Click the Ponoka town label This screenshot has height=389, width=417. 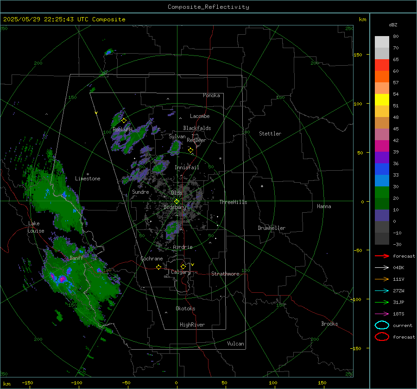pos(211,95)
